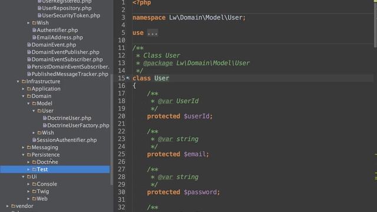Click the vendor folder icon
The width and height of the screenshot is (377, 212).
[x=13, y=206]
